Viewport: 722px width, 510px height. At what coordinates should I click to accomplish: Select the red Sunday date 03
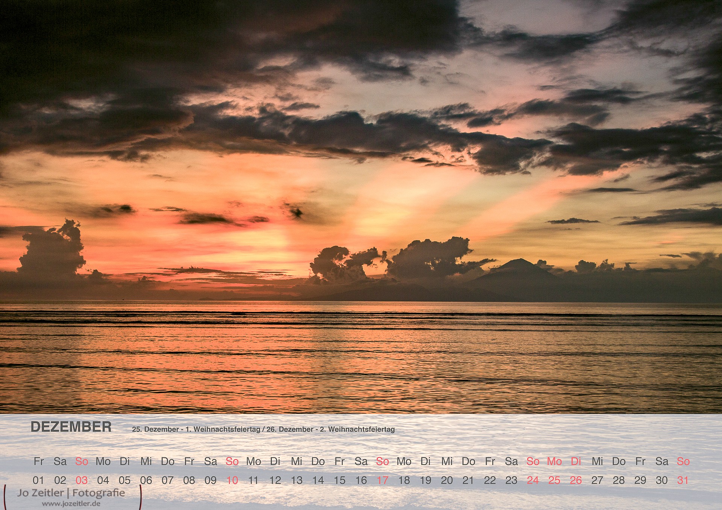(x=82, y=480)
